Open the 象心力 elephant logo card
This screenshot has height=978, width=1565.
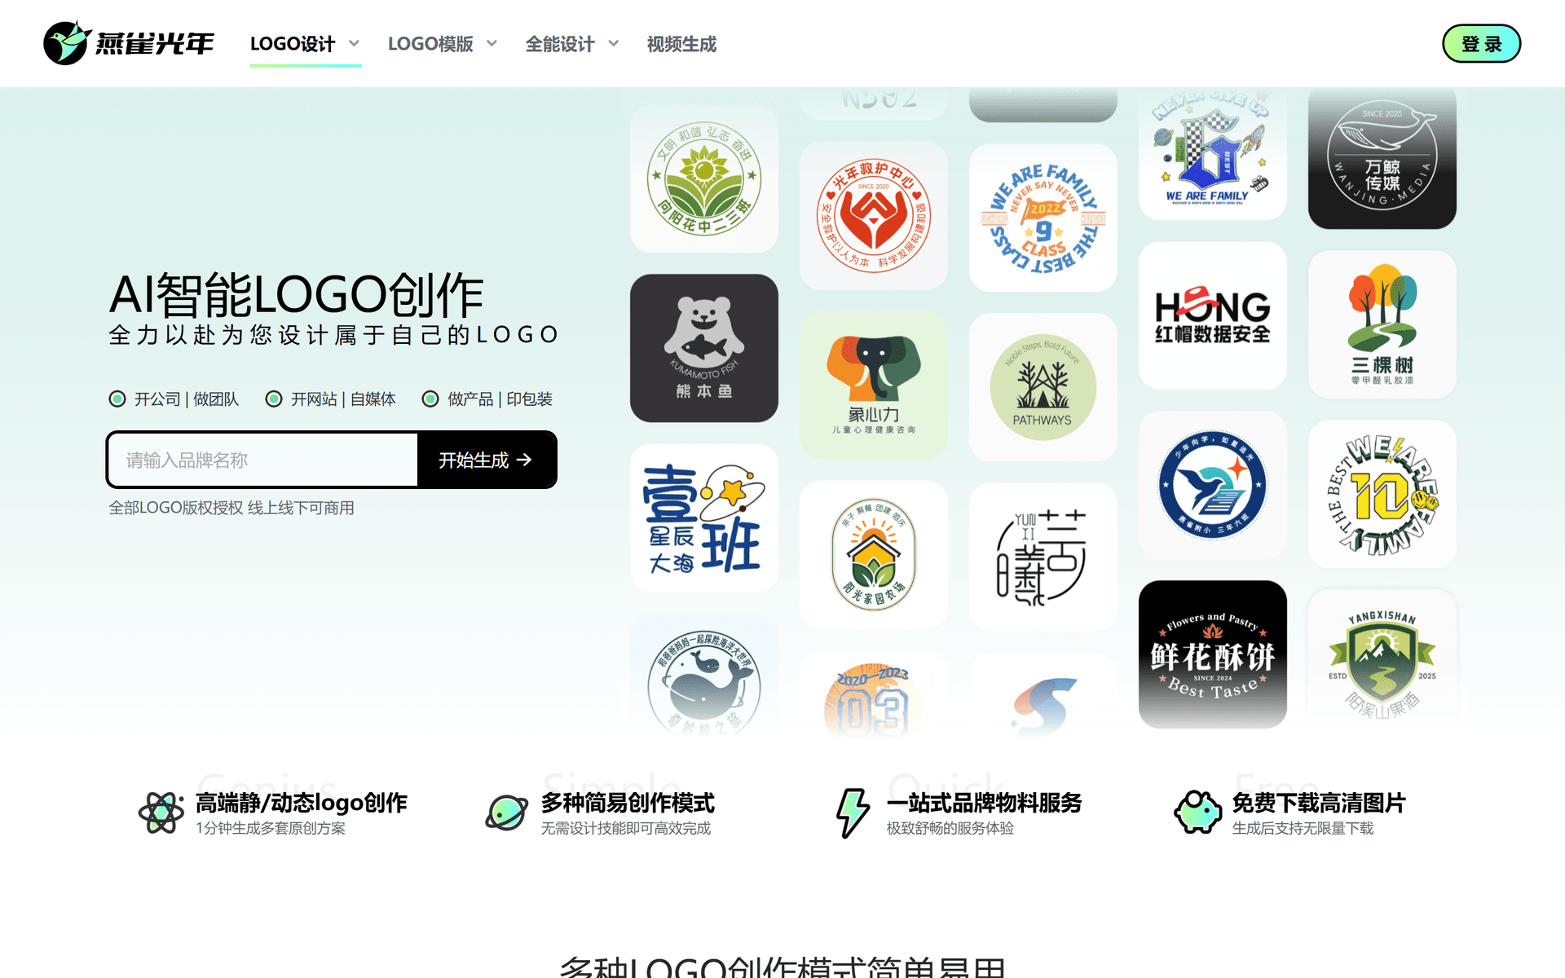(x=874, y=385)
